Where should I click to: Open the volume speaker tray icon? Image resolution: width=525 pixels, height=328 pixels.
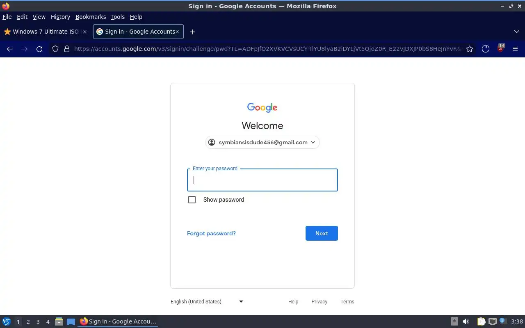coord(466,321)
